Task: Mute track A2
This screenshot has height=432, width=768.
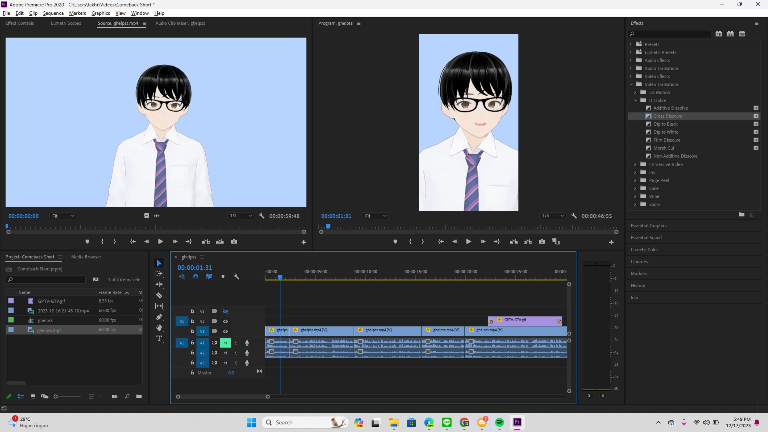Action: (225, 353)
